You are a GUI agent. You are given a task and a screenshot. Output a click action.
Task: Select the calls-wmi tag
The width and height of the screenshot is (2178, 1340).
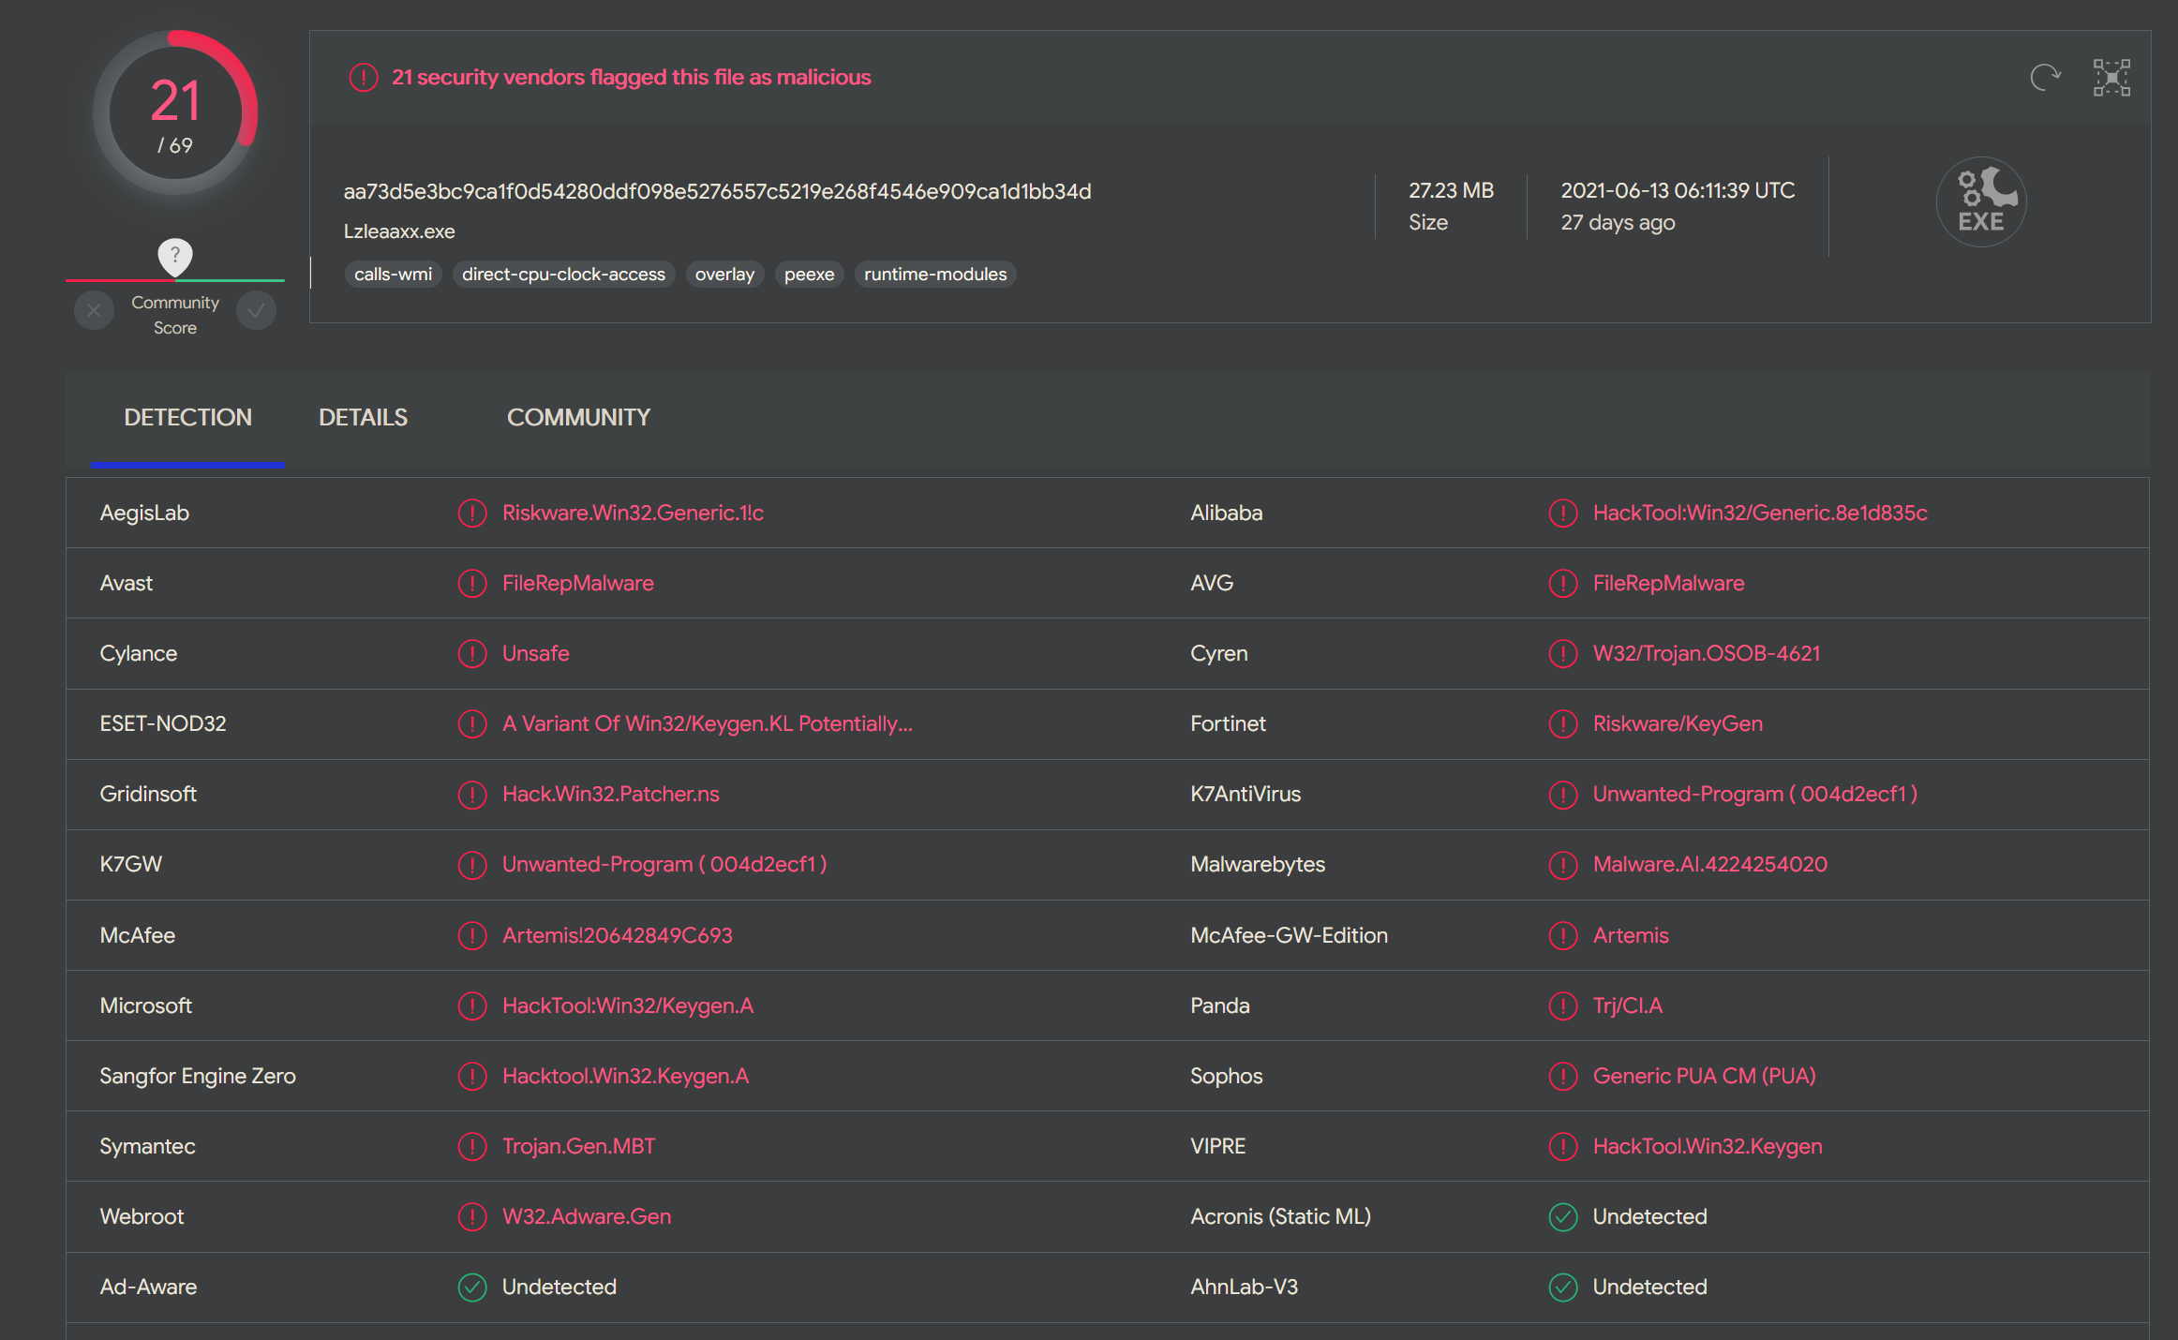coord(393,274)
